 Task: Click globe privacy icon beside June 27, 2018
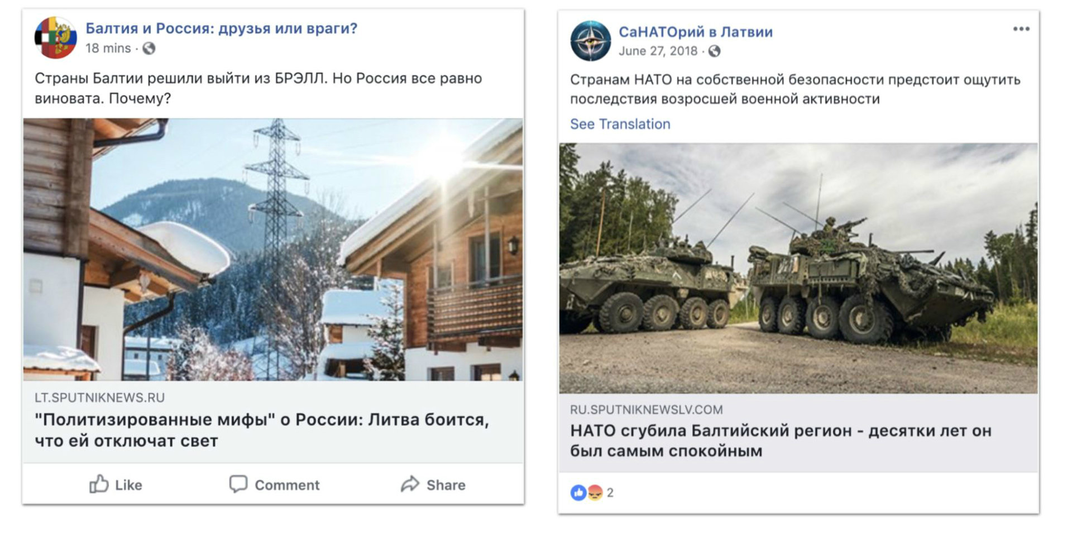714,51
